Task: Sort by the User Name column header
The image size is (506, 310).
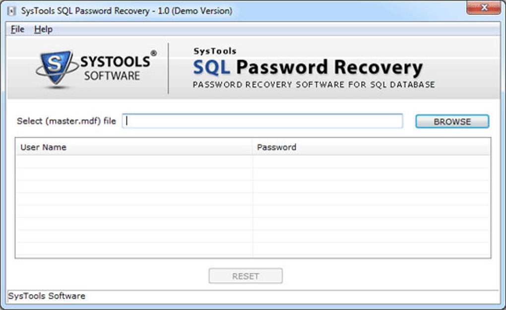Action: tap(43, 147)
